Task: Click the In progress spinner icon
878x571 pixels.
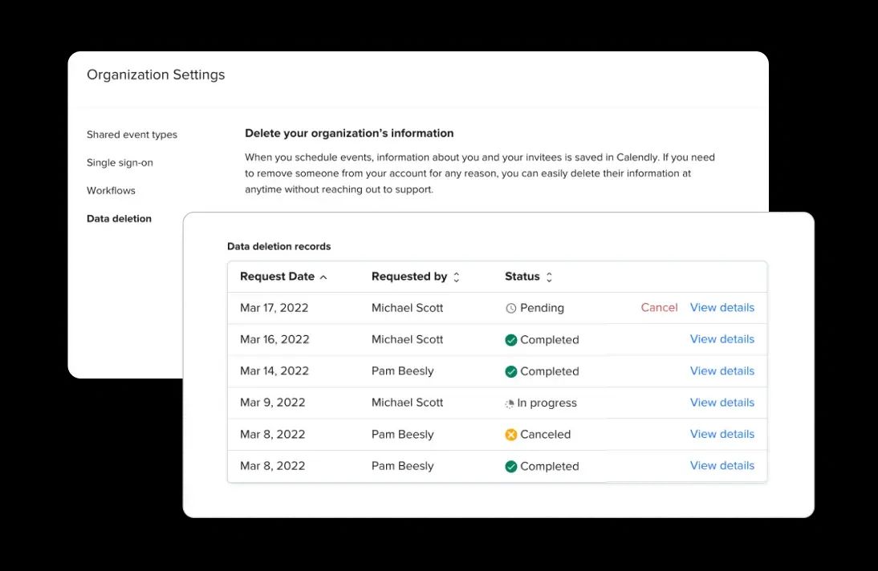Action: click(510, 403)
